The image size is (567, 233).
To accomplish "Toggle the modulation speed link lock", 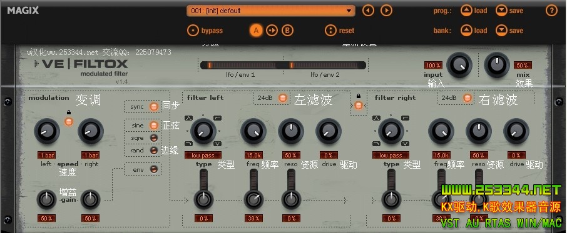I will [x=68, y=122].
